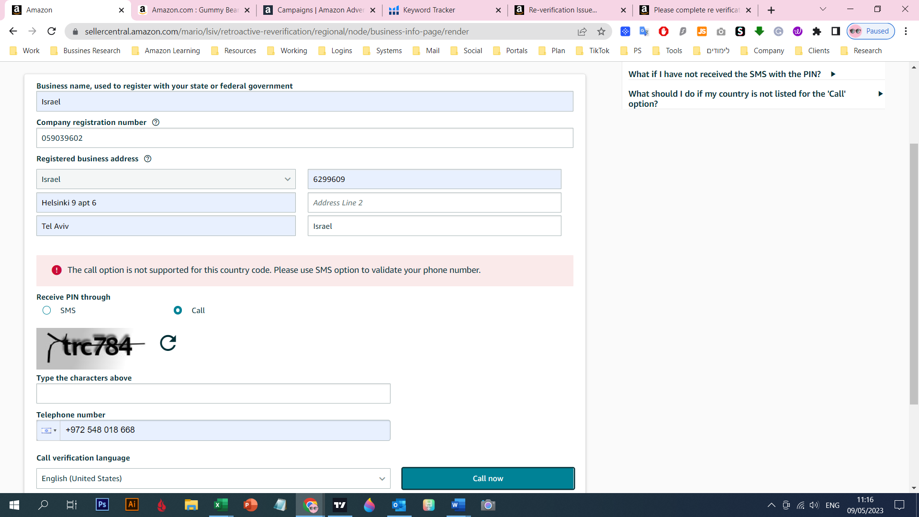Expand 'country is not listed for Call option' question
The image size is (919, 517).
click(x=755, y=99)
